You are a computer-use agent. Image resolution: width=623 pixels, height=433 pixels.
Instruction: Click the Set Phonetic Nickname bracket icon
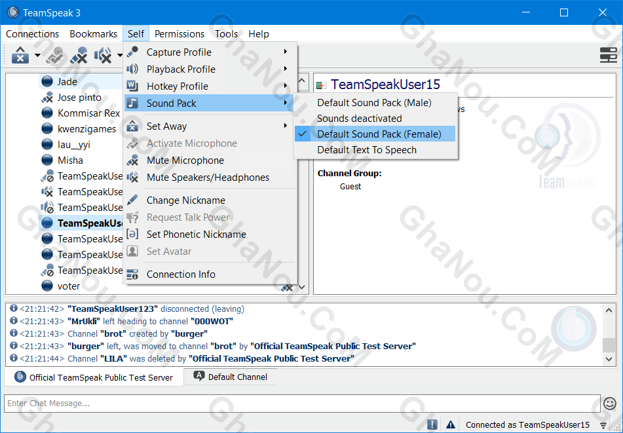click(x=132, y=235)
